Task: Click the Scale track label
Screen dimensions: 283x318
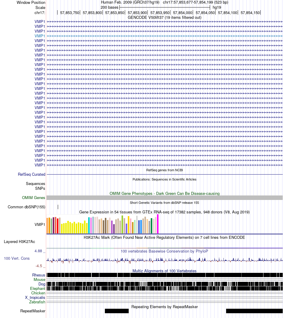Action: pos(40,7)
